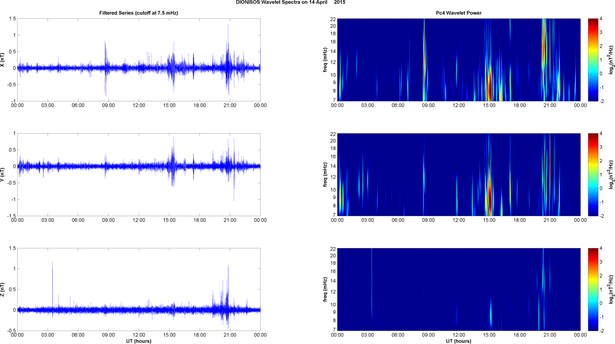Screen dimensions: 615x344
Task: Click the Z (nT) axis label
Action: point(2,289)
